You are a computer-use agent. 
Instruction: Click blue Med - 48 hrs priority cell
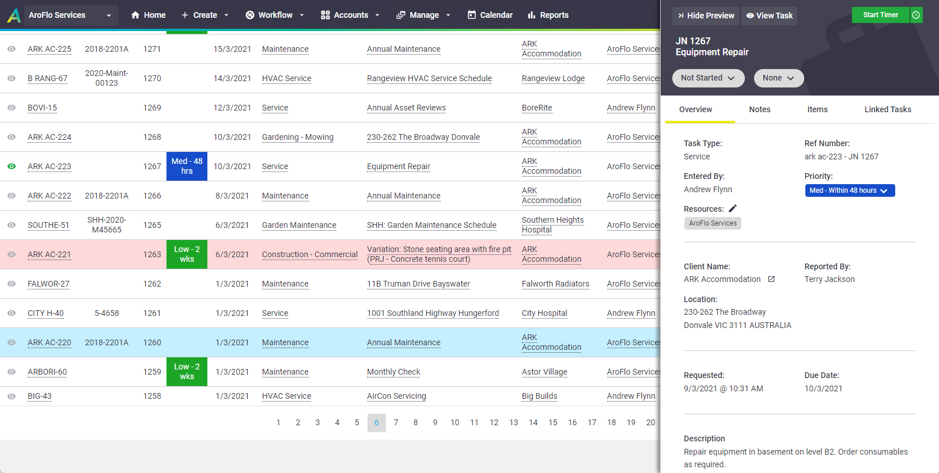(187, 166)
